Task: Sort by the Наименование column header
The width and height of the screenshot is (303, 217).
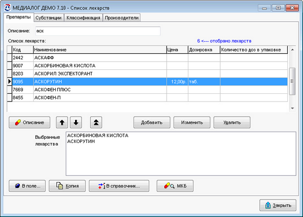Action: 99,50
